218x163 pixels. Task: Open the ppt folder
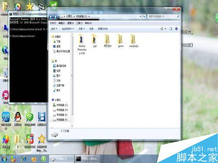pos(95,41)
